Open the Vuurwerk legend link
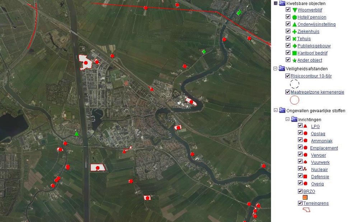The image size is (350, 222). click(320, 162)
